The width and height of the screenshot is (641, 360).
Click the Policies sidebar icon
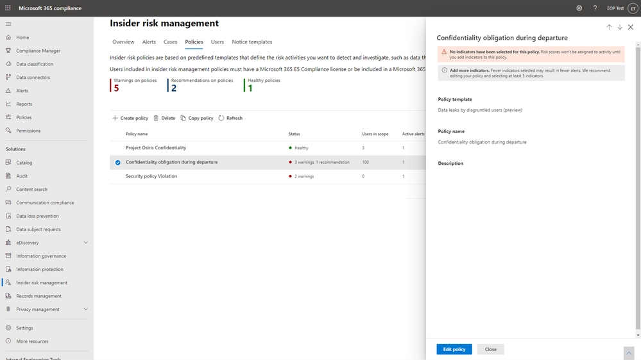[8, 117]
